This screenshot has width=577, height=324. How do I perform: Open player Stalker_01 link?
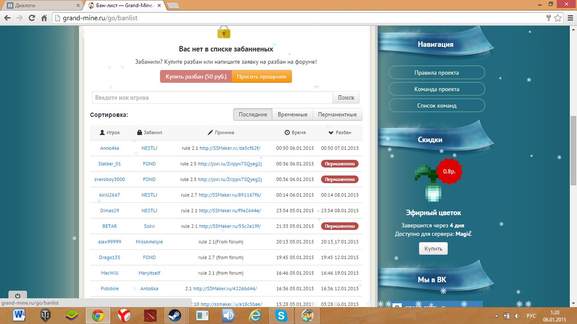[x=110, y=164]
